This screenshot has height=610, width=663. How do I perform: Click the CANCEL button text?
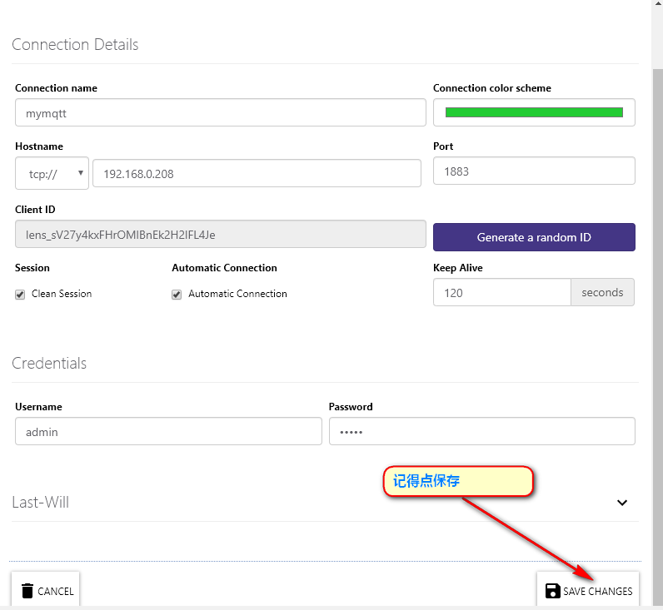click(x=56, y=591)
